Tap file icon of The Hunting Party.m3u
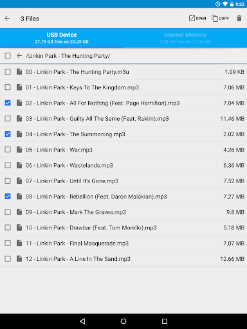Screen dimensions: 247x329 pos(19,71)
